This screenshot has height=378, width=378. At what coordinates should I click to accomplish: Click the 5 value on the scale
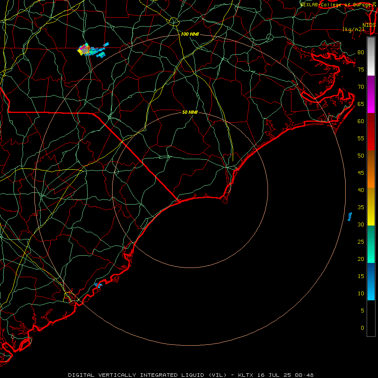pyautogui.click(x=362, y=311)
